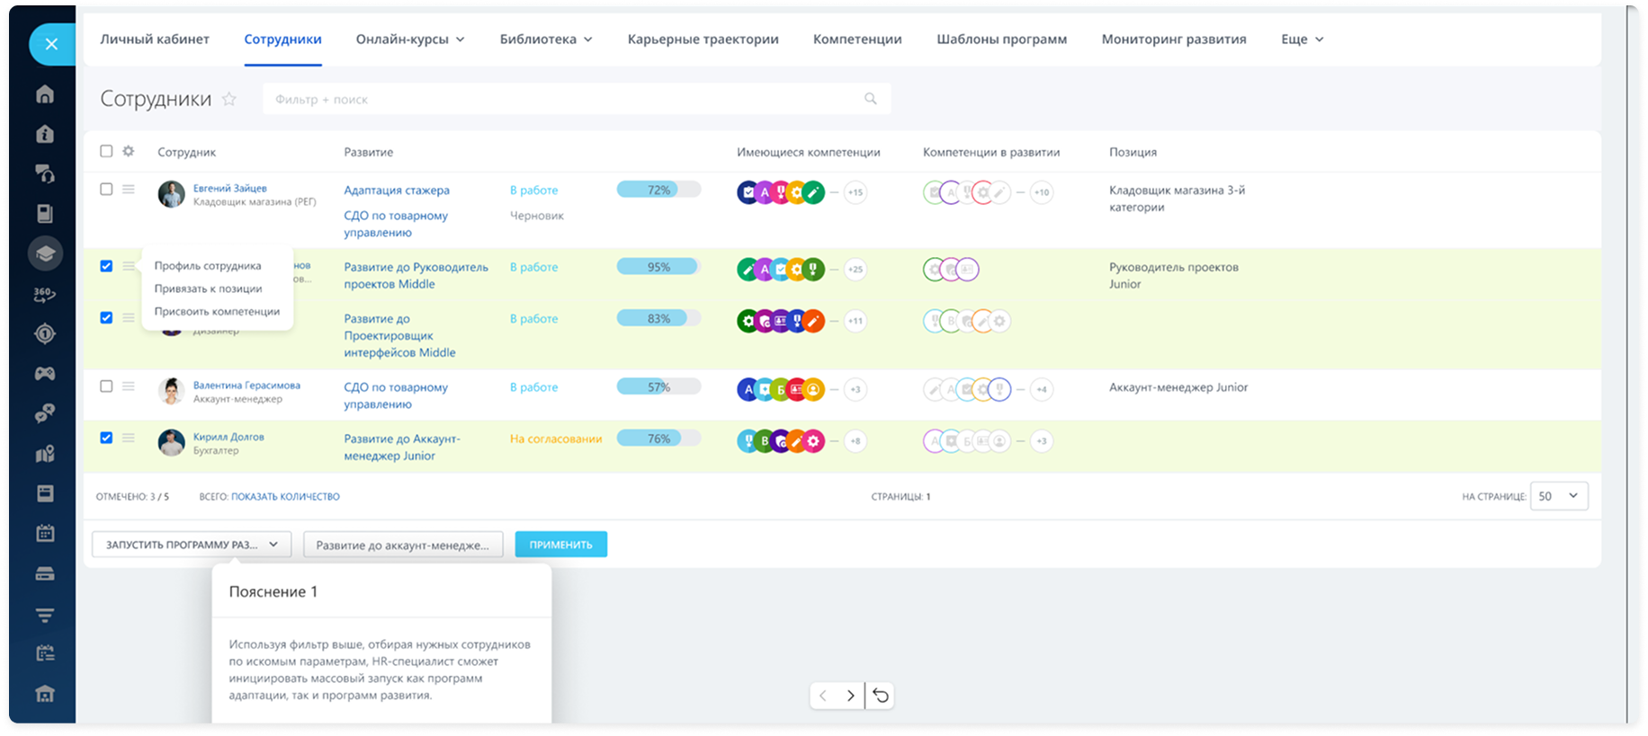
Task: Click the home icon in left sidebar
Action: (45, 94)
